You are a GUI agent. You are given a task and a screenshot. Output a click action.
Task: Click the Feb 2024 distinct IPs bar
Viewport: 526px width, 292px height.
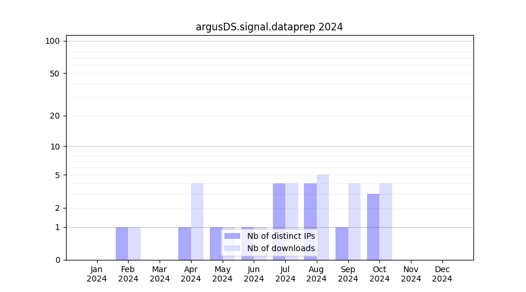click(122, 244)
